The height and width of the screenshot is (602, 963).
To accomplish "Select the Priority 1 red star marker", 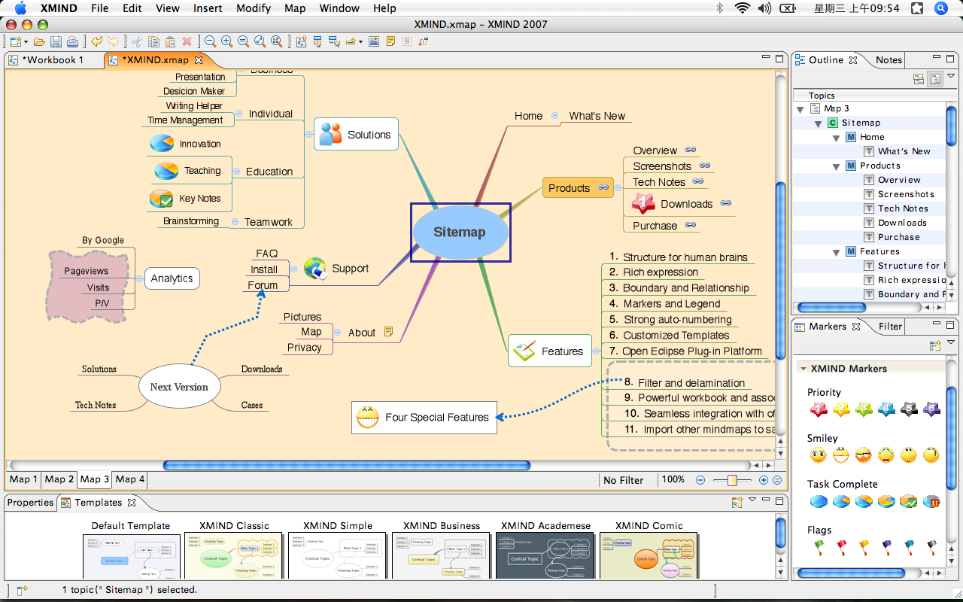I will (819, 409).
